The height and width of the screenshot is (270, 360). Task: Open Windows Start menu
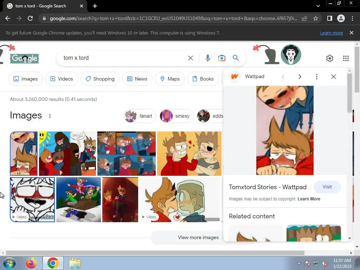pos(9,263)
